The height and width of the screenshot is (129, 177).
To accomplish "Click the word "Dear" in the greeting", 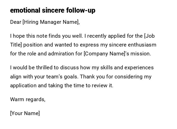I will tap(15, 22).
